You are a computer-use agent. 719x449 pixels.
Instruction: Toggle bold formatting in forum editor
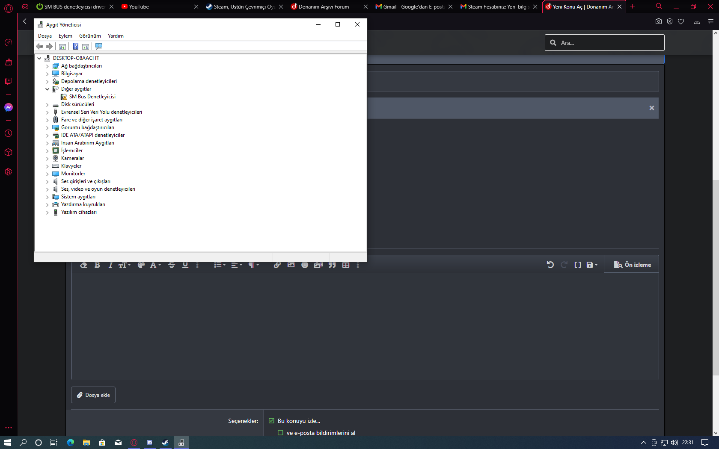(x=97, y=265)
